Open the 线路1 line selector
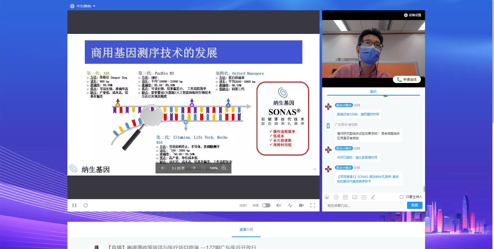494x249 pixels. pos(243,205)
